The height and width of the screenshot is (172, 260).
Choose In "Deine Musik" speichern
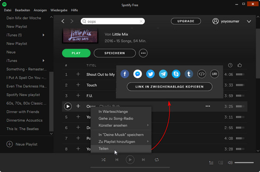(121, 135)
